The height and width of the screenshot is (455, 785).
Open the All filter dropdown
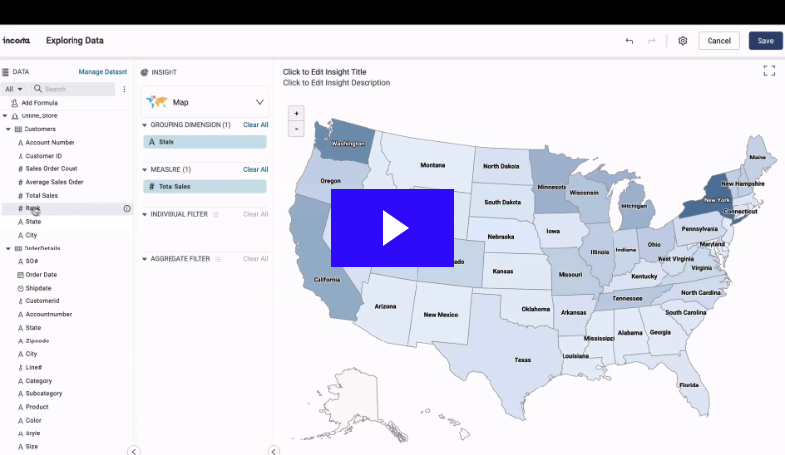point(14,89)
